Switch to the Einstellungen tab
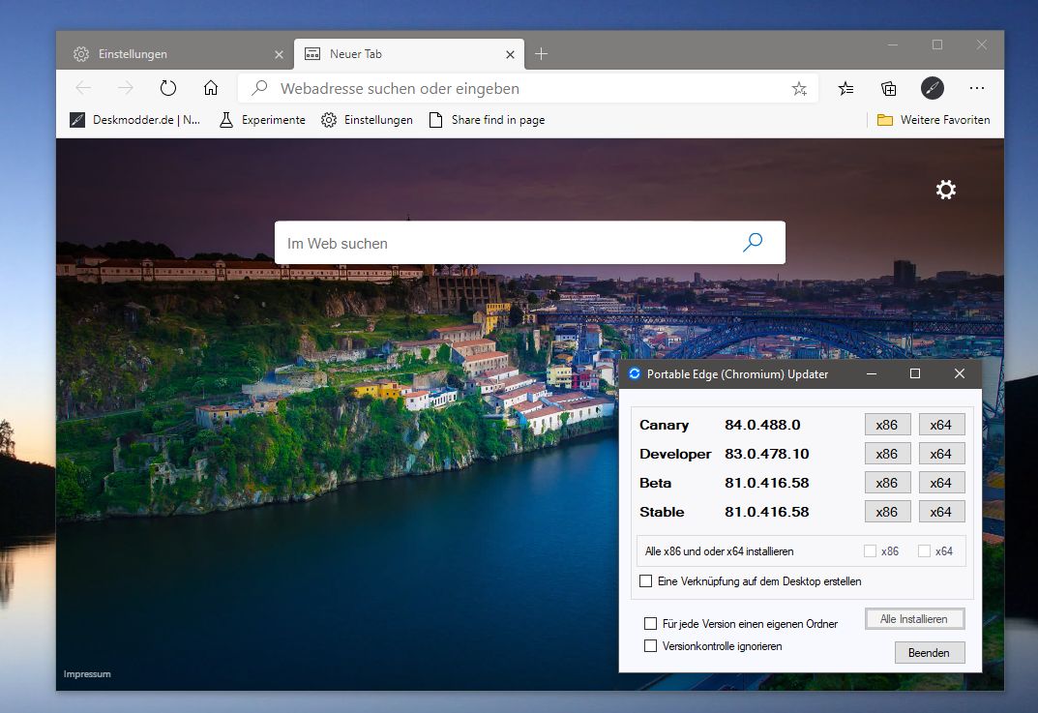1038x713 pixels. pos(175,53)
